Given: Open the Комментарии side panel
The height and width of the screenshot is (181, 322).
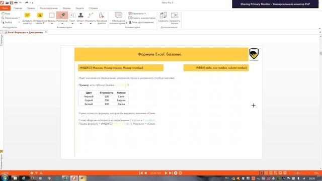Looking at the screenshot, I should [2, 161].
